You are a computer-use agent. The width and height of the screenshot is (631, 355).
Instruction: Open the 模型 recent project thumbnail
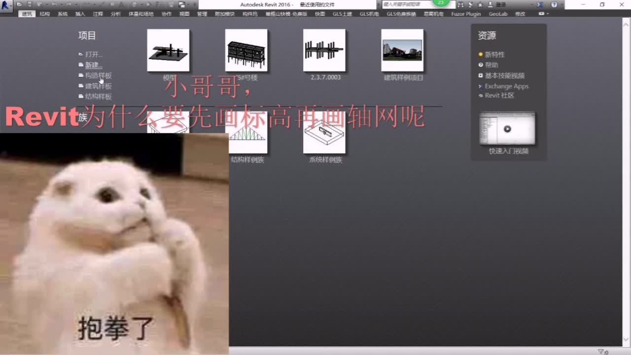(x=168, y=50)
